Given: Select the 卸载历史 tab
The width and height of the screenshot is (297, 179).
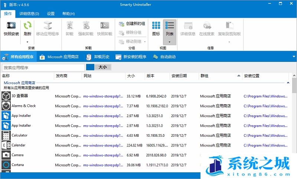Looking at the screenshot, I should [x=98, y=57].
